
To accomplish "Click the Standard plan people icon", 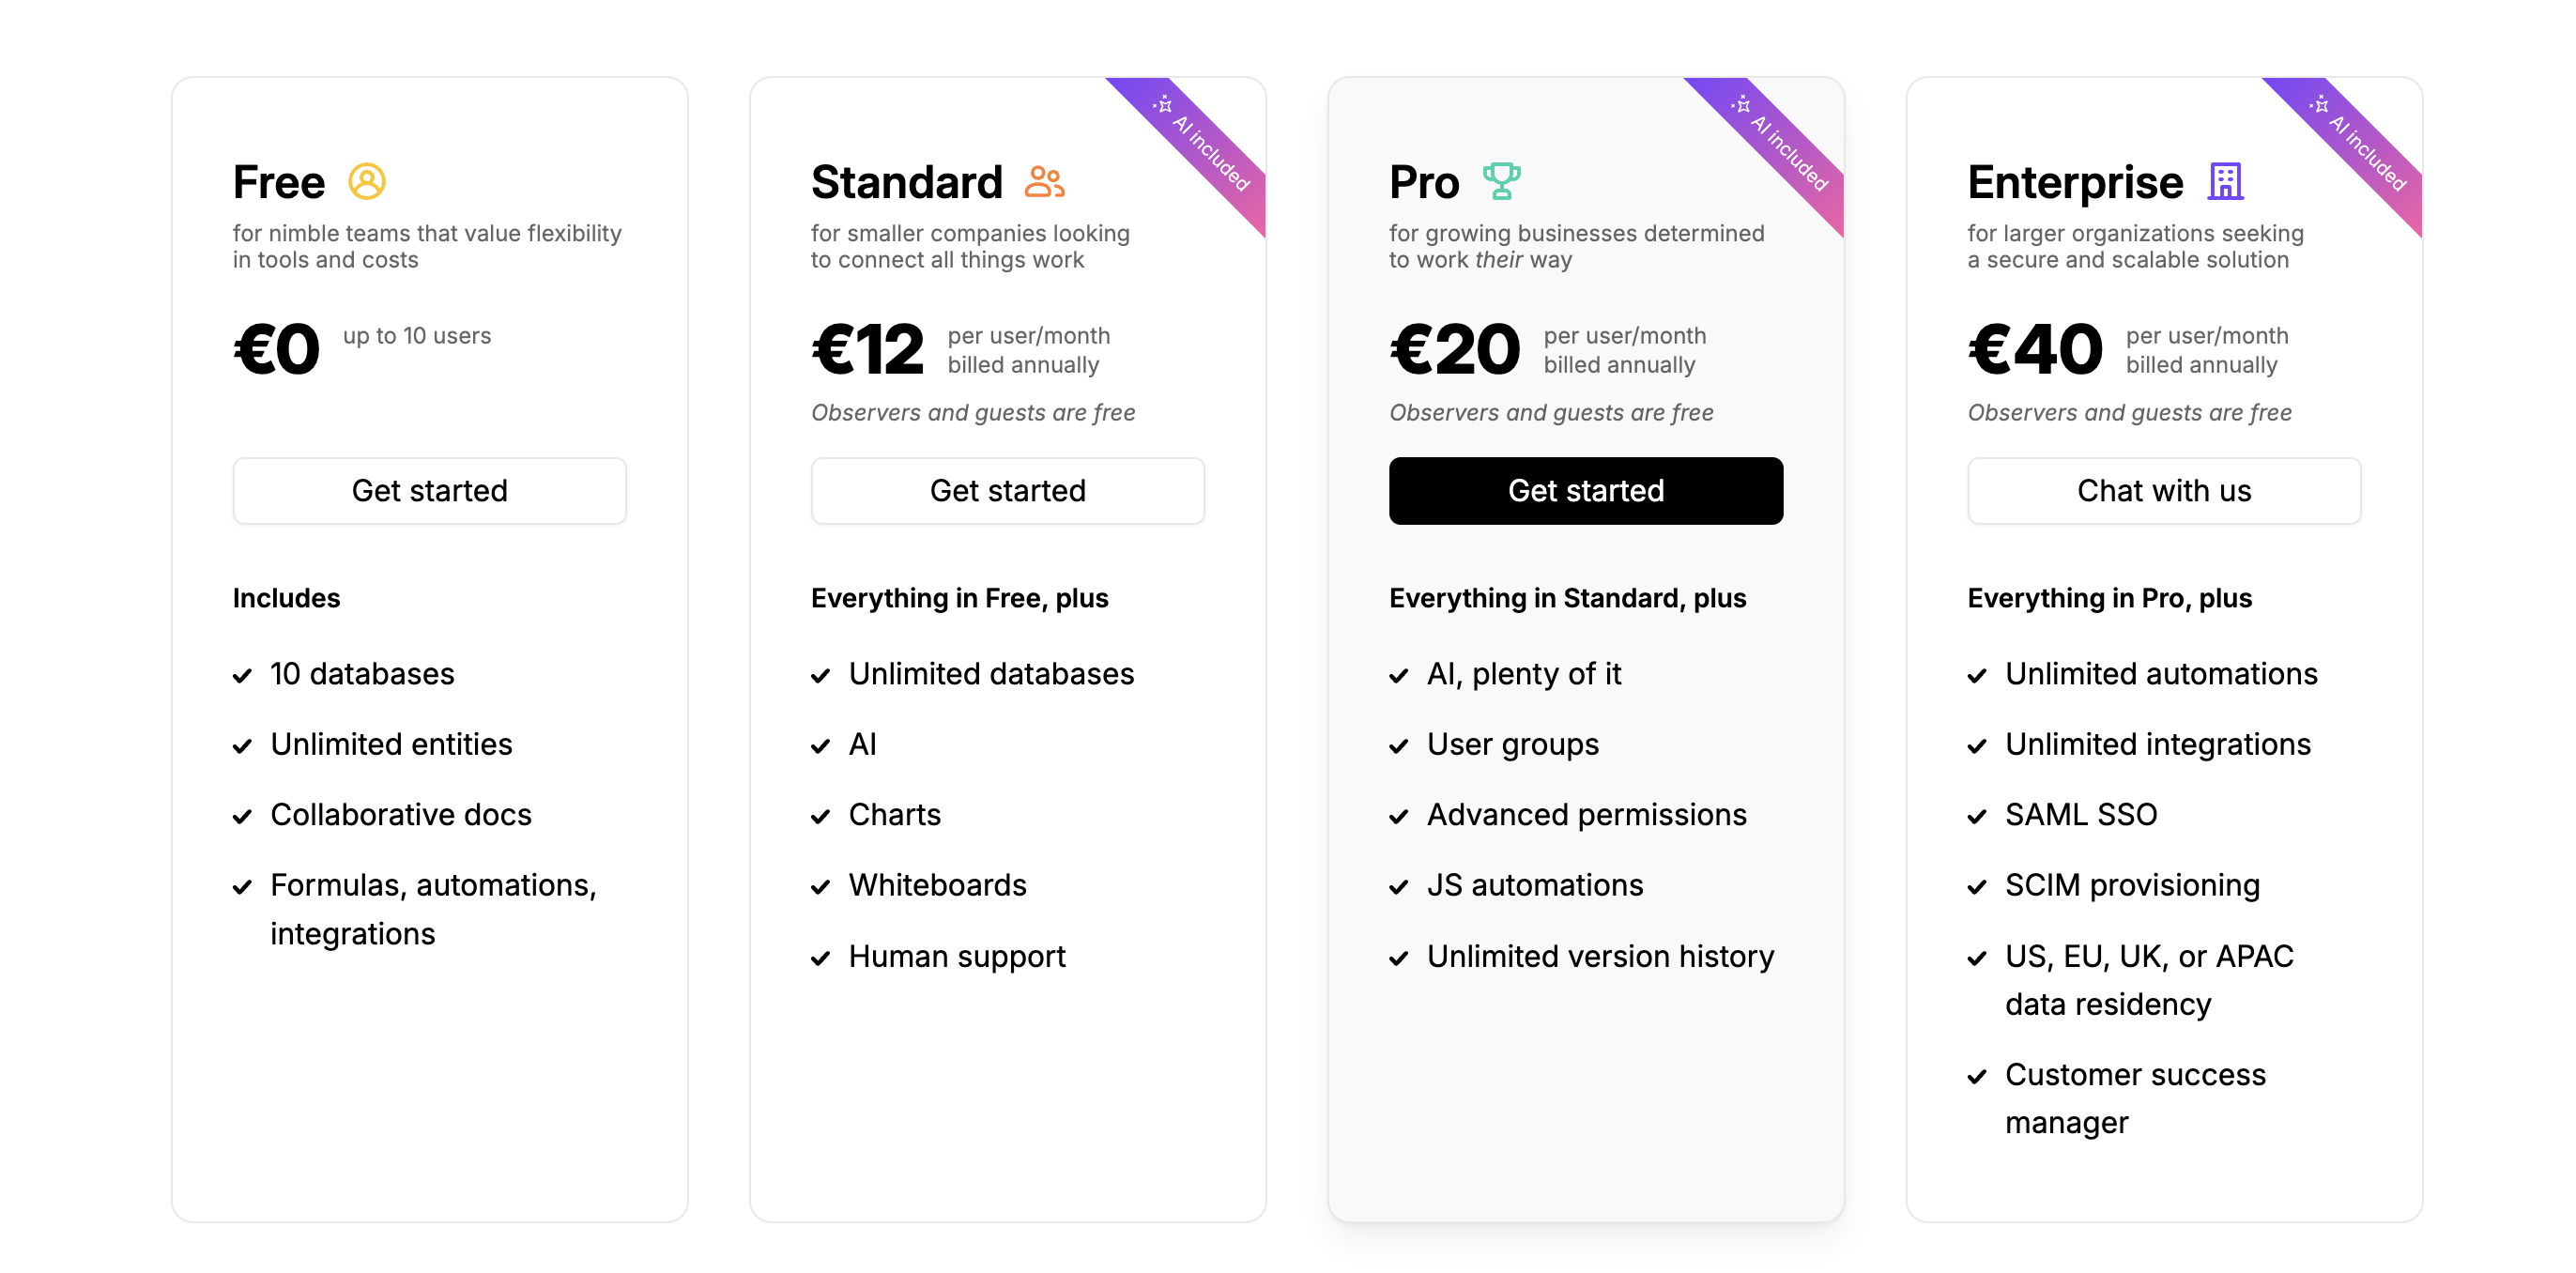I will pos(1044,182).
